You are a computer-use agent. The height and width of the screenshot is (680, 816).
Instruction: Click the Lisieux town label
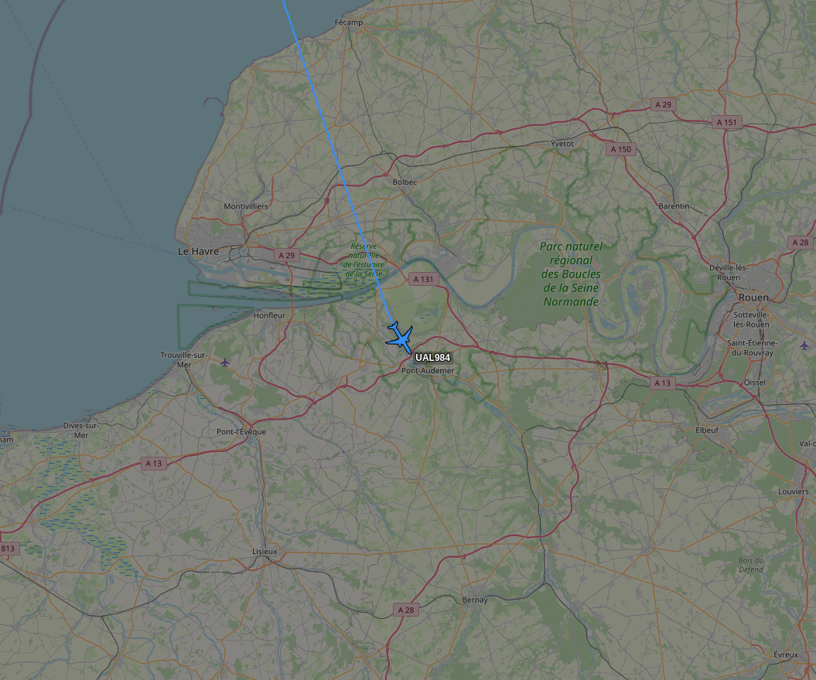click(x=265, y=552)
